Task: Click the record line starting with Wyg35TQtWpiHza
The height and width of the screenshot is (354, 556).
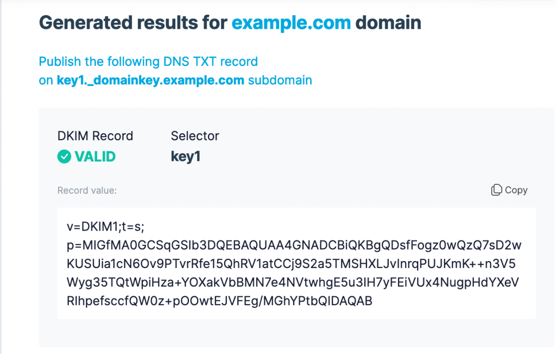Action: pos(293,282)
